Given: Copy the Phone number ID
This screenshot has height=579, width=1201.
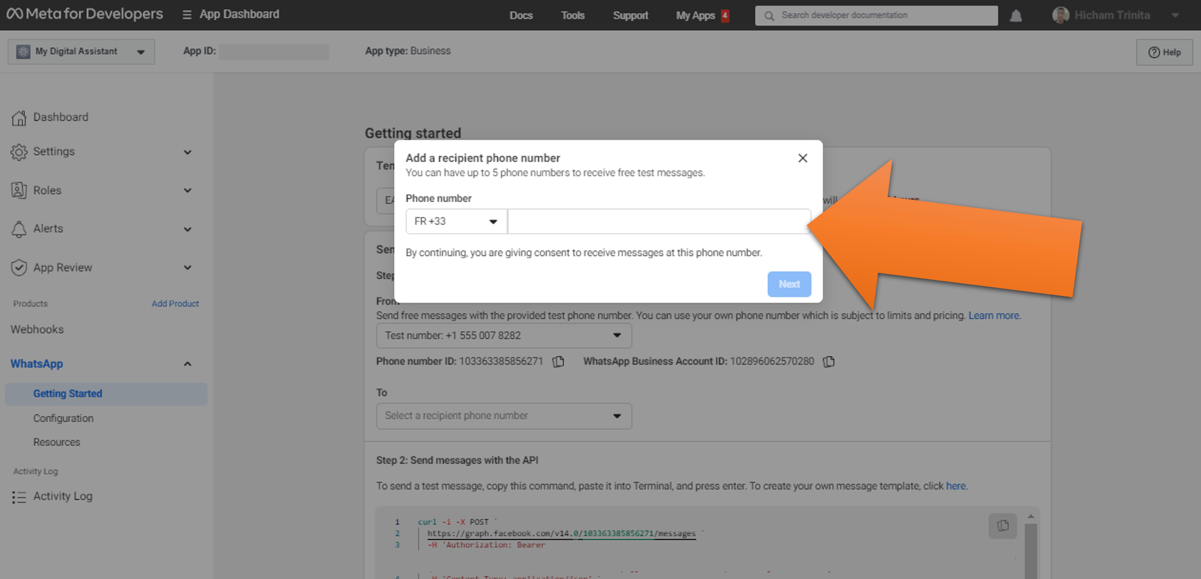Looking at the screenshot, I should tap(558, 361).
